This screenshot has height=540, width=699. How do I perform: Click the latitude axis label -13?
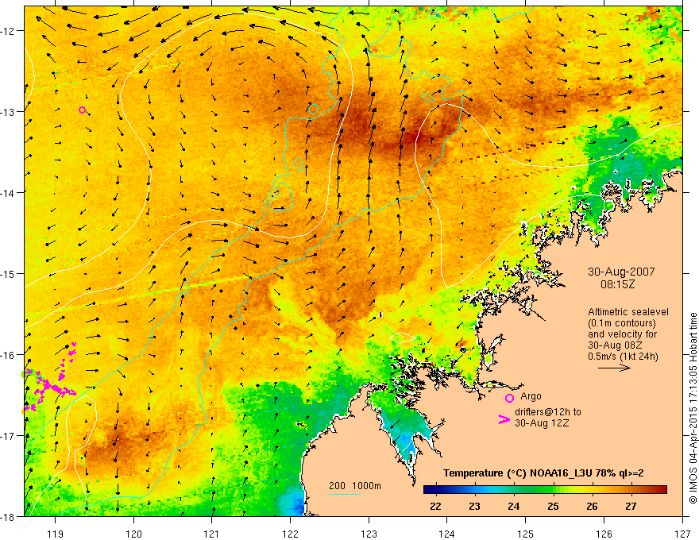pos(8,112)
